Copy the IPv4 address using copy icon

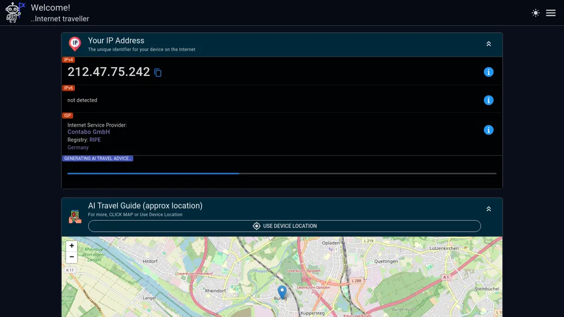point(158,72)
